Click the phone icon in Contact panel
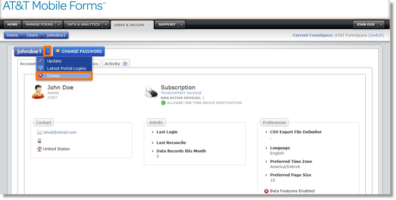This screenshot has height=200, width=396. tap(39, 140)
